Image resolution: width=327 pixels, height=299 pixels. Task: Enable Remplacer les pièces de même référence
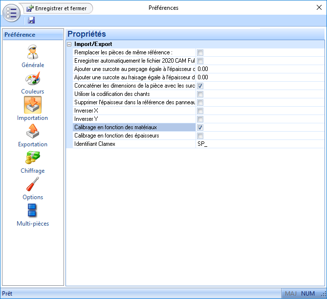tap(200, 52)
